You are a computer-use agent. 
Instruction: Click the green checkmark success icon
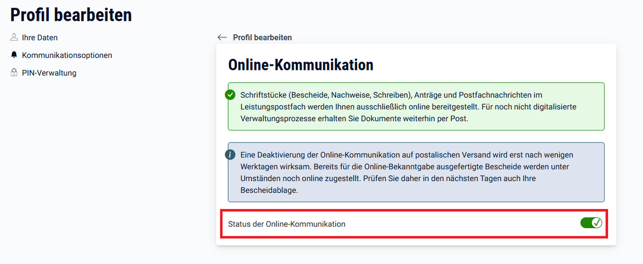tap(230, 95)
